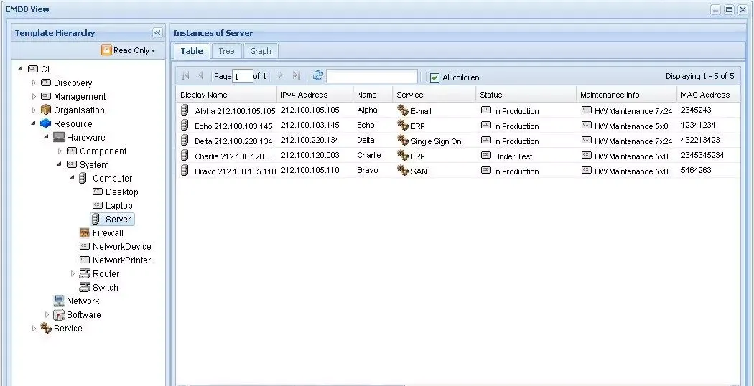Click the Service gears icon in tree
Image resolution: width=754 pixels, height=386 pixels.
(x=46, y=329)
